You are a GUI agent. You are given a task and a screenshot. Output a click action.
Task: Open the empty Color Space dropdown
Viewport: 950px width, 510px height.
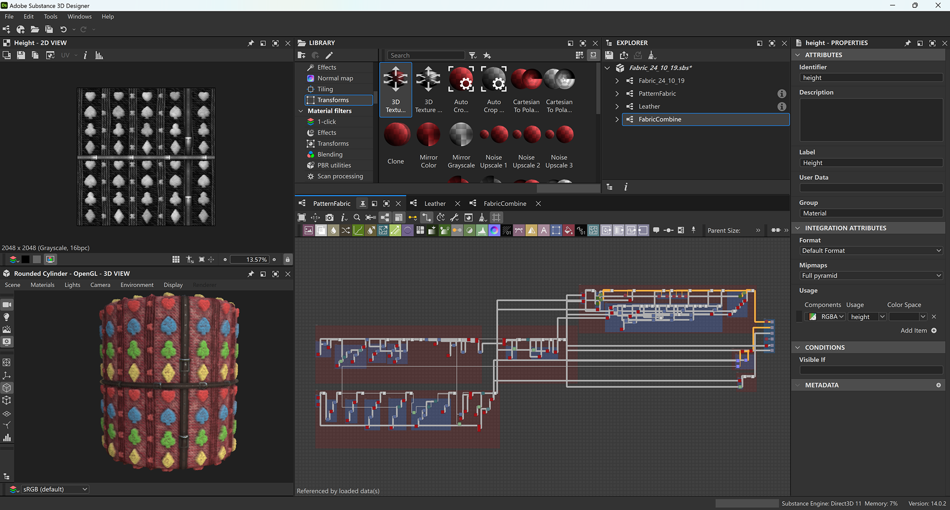[x=908, y=317]
